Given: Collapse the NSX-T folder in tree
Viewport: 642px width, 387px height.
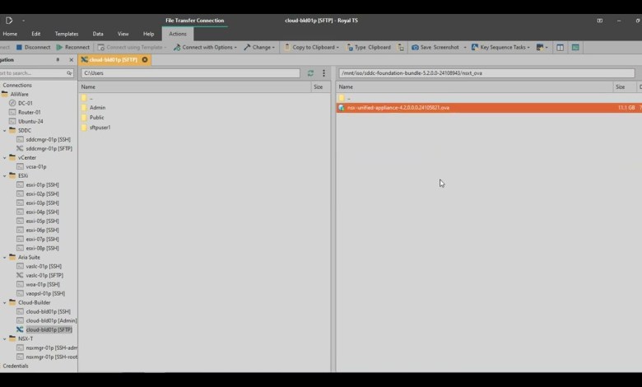Looking at the screenshot, I should (x=4, y=339).
